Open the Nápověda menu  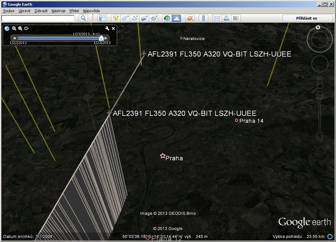click(x=91, y=11)
